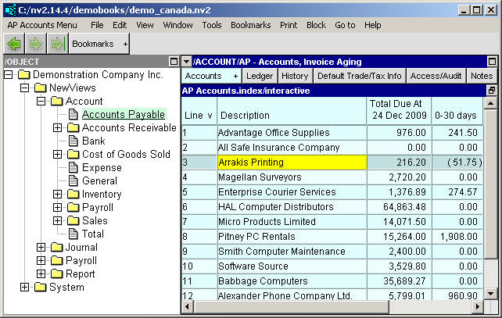
Task: Switch to the Ledger tab
Action: [260, 76]
